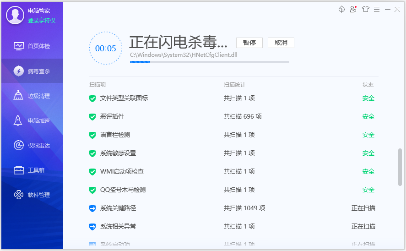This screenshot has height=251, width=406.
Task: Click the 系统关键路径 scanning item
Action: point(118,208)
